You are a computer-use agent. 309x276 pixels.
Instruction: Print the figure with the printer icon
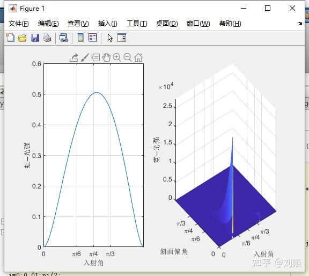pos(47,38)
